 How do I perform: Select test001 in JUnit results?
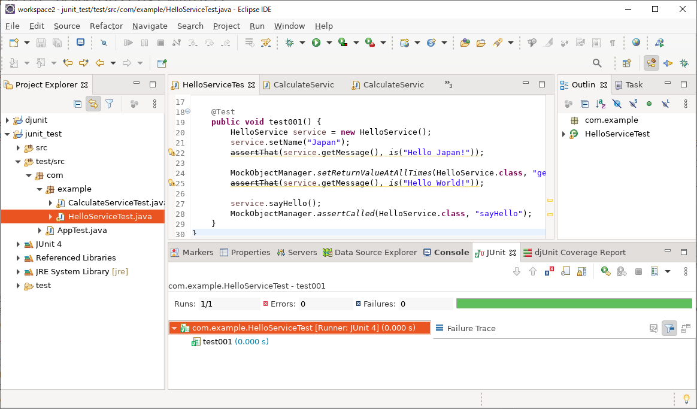click(x=217, y=342)
